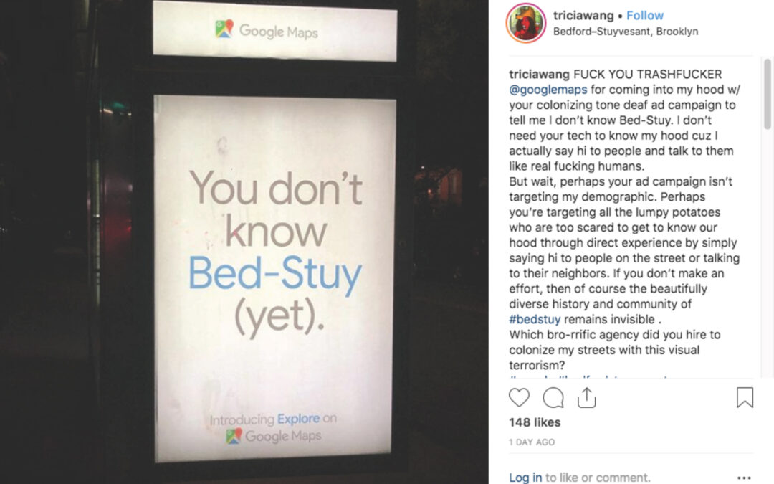Open the three-dot more options menu
The image size is (774, 484).
click(x=744, y=478)
